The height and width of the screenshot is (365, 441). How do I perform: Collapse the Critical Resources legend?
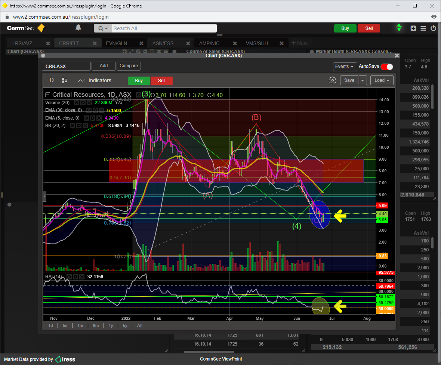(47, 95)
